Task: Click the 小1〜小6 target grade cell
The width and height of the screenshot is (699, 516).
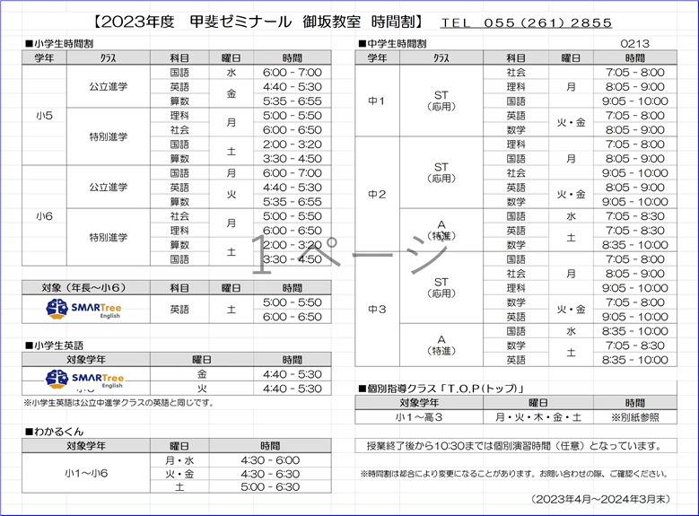Action: (x=86, y=473)
